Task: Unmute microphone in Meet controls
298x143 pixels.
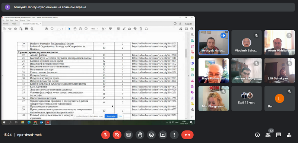Action: (x=106, y=135)
